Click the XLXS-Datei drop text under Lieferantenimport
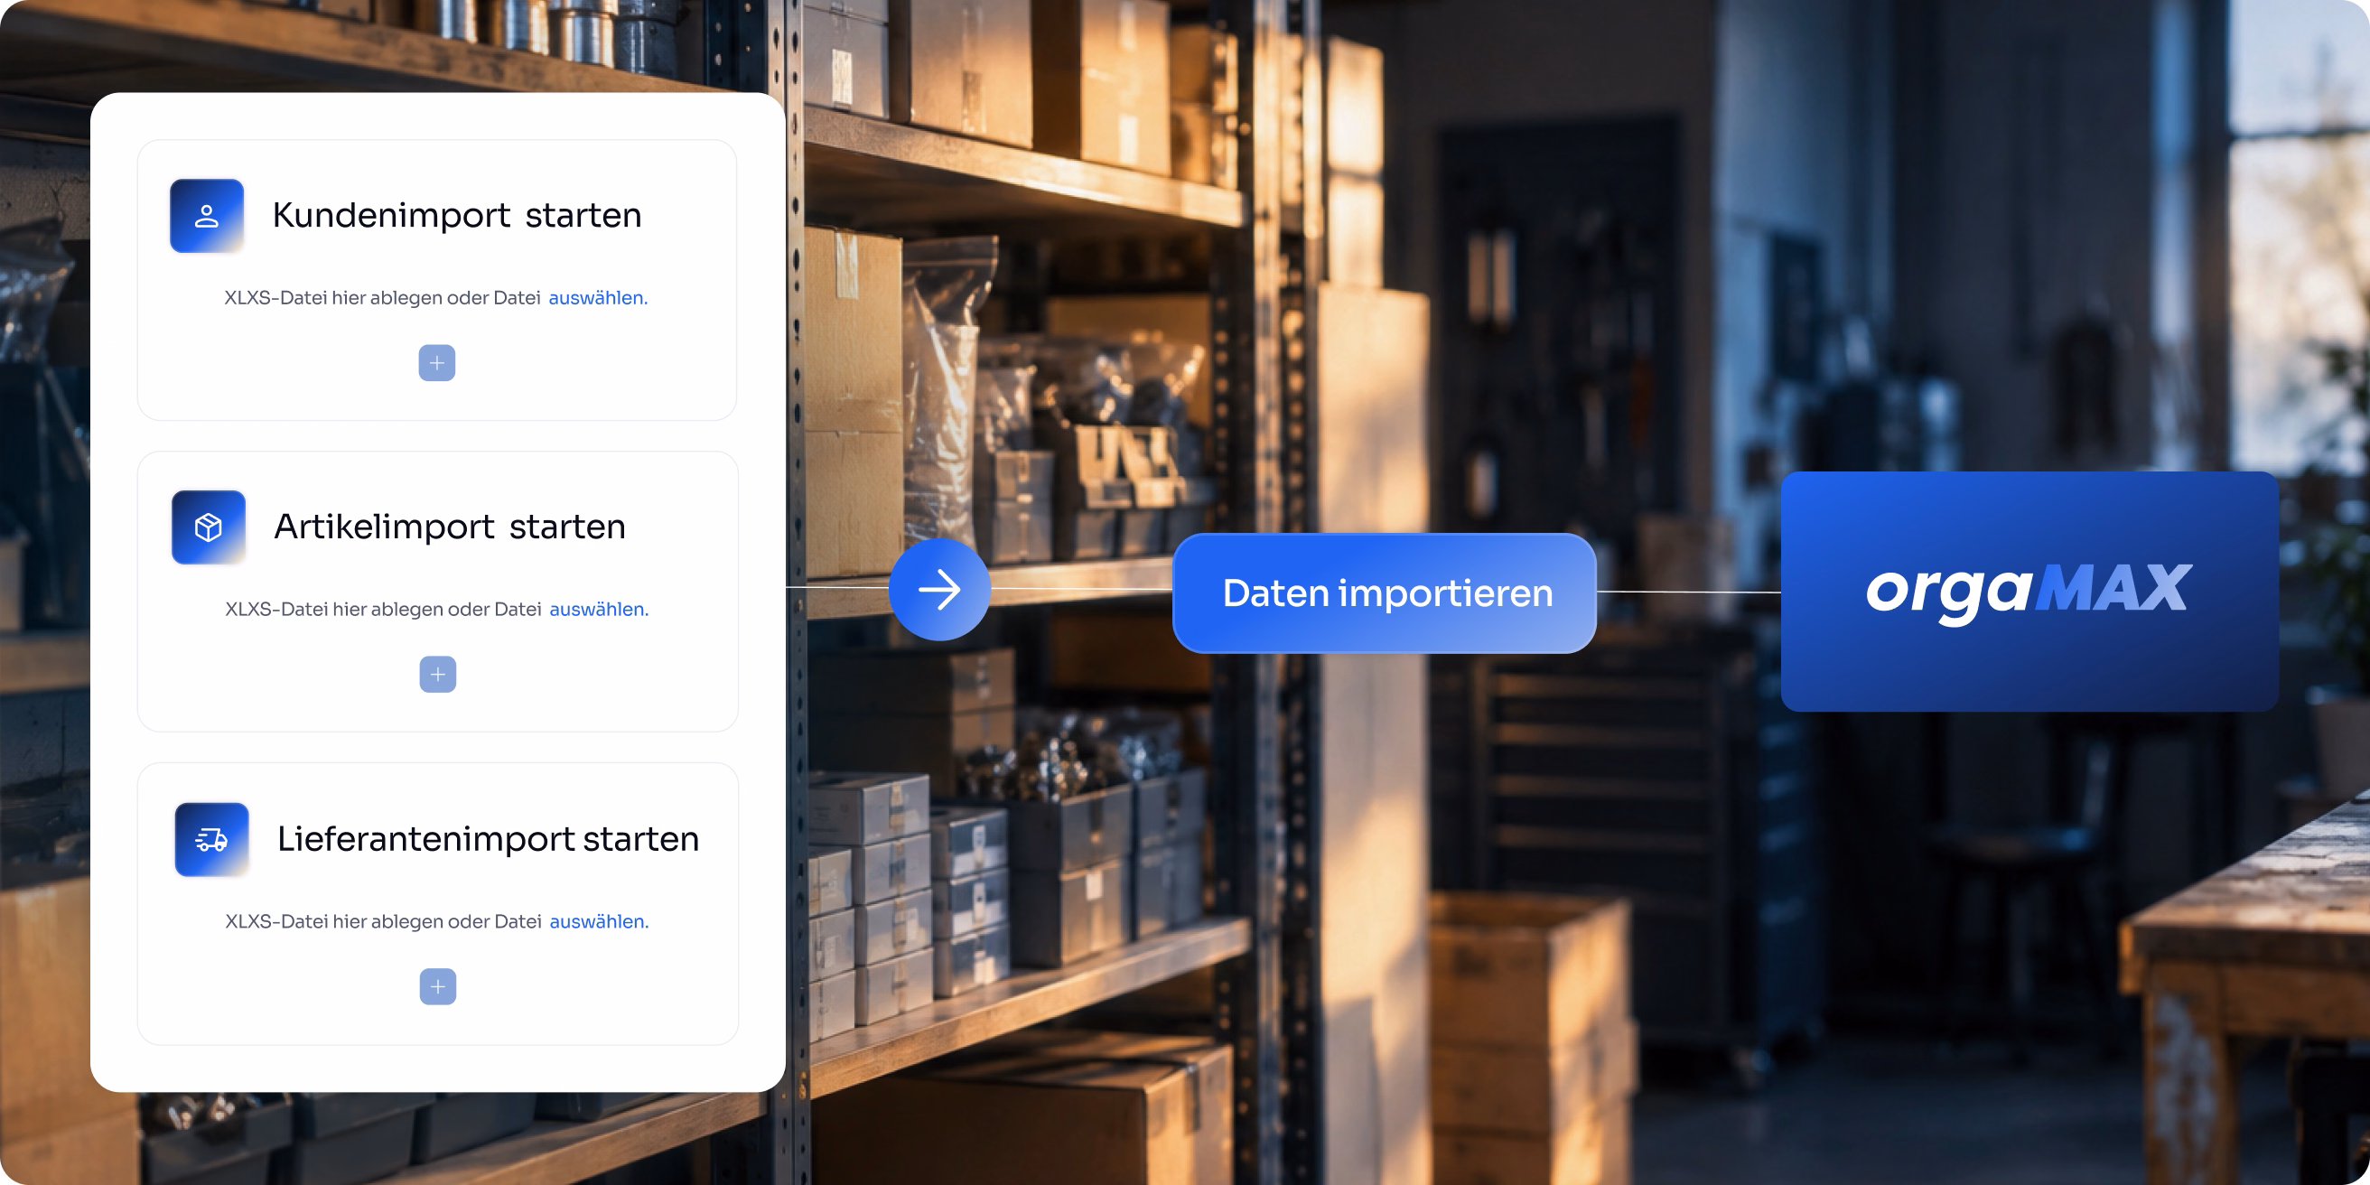 (384, 921)
